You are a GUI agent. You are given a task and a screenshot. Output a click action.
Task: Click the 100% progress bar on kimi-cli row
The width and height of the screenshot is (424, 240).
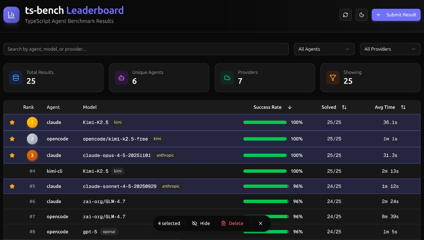pos(265,171)
